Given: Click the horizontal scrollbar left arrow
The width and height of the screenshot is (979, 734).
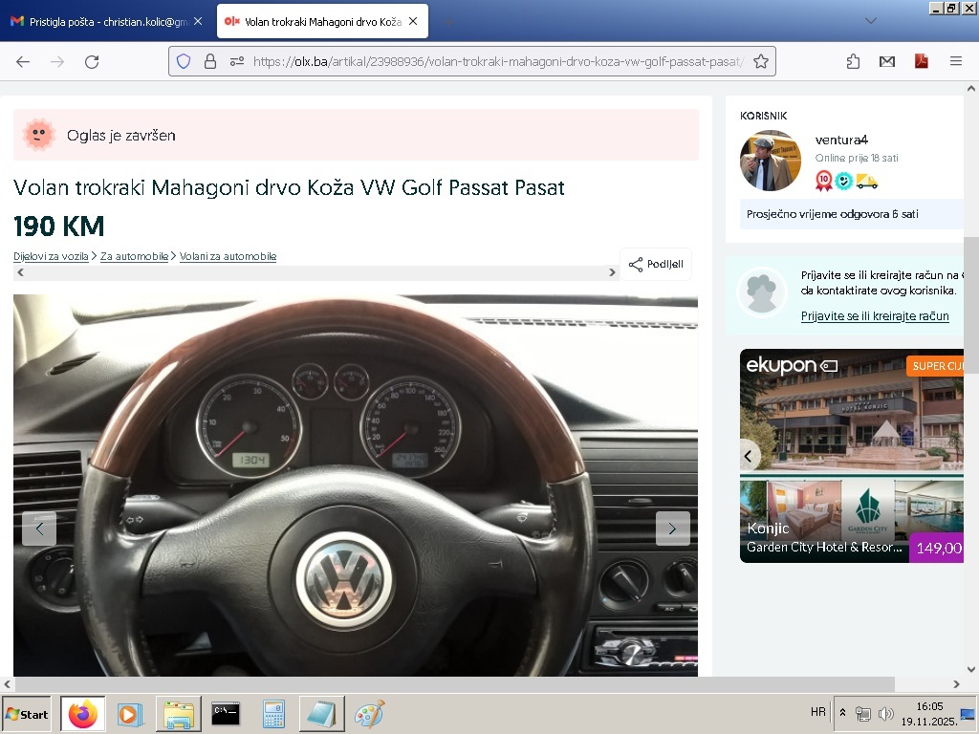Looking at the screenshot, I should [7, 684].
